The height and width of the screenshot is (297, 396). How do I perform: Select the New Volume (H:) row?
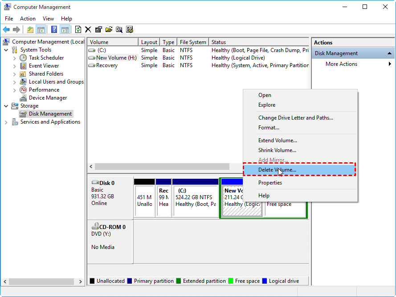click(198, 58)
